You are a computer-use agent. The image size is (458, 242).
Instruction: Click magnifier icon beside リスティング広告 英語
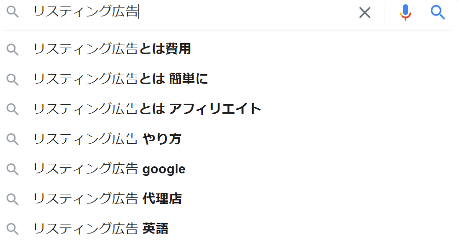point(13,229)
